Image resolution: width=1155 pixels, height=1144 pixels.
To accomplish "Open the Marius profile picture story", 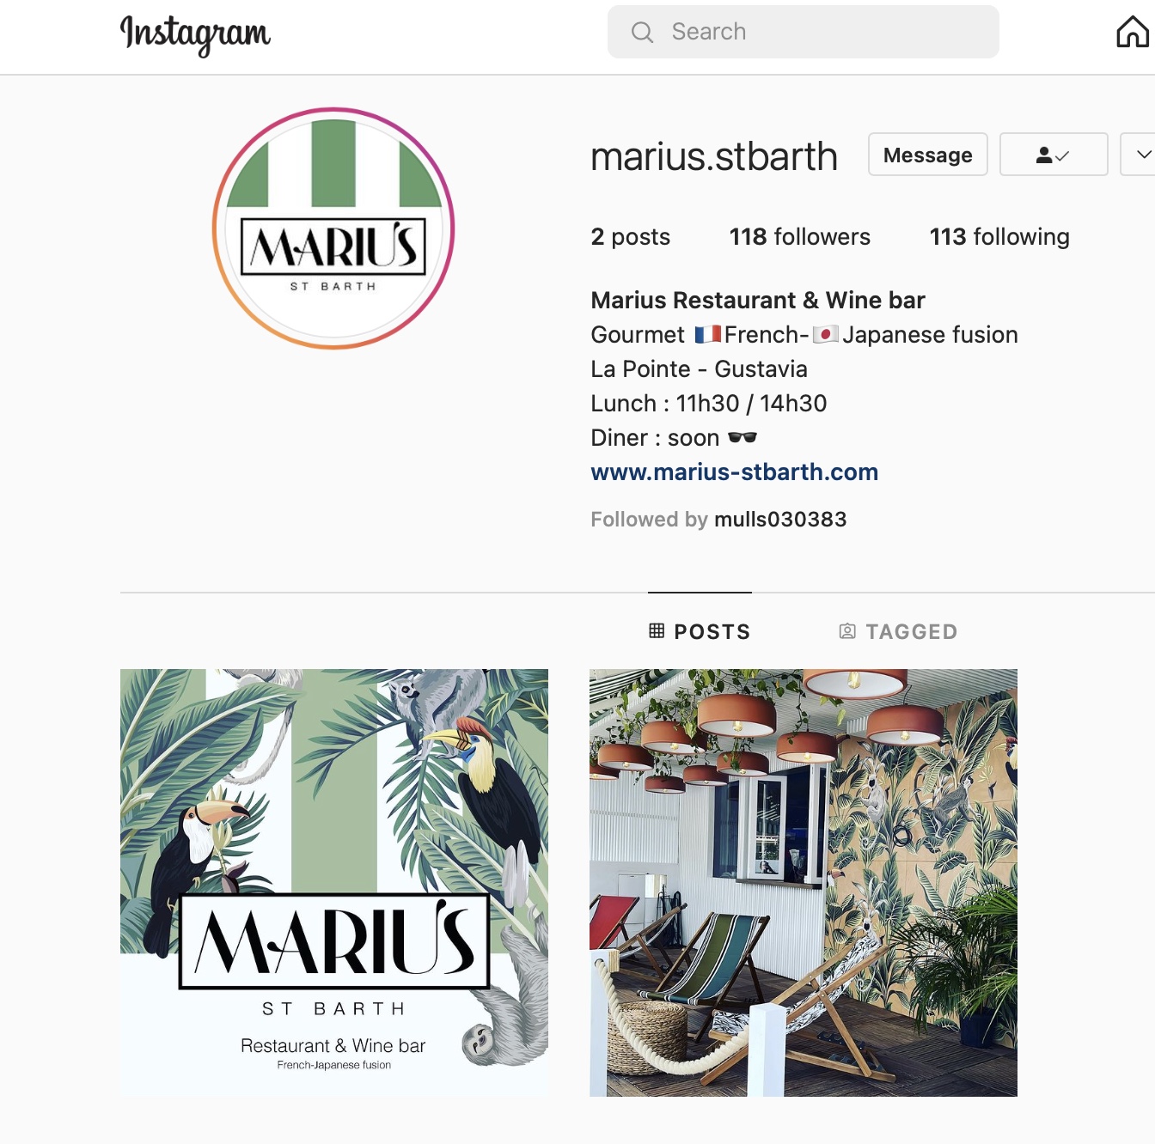I will point(333,228).
